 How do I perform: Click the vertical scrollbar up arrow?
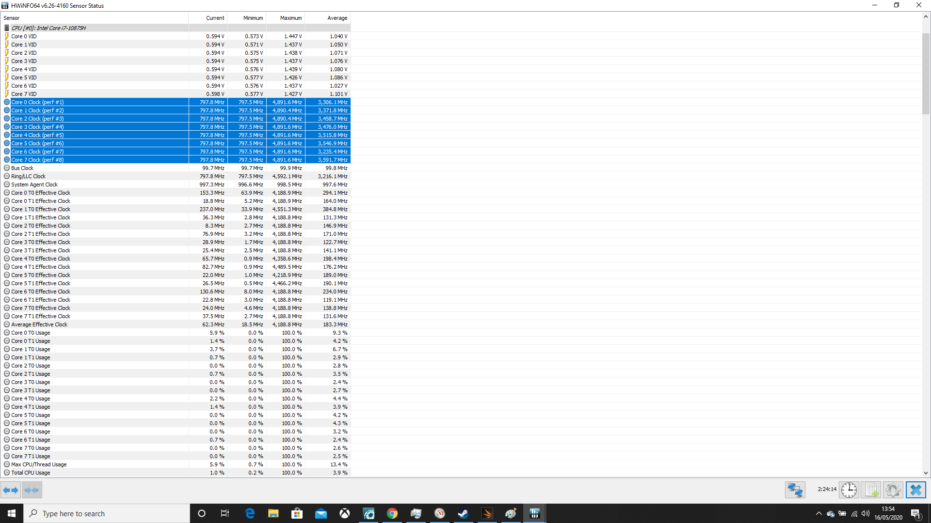[926, 16]
